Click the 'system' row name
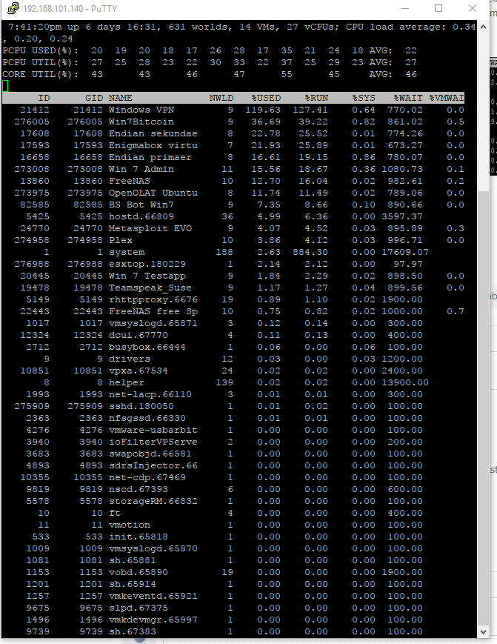 [127, 252]
